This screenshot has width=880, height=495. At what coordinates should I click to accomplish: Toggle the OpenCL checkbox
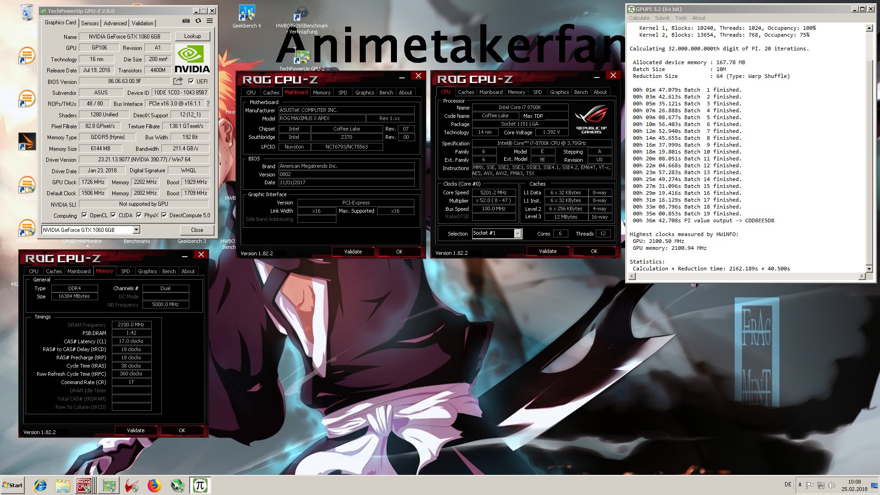(84, 215)
